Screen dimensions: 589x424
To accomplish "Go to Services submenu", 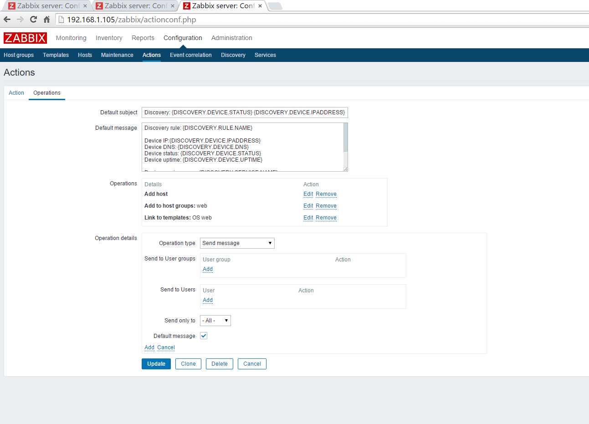I will pyautogui.click(x=265, y=55).
